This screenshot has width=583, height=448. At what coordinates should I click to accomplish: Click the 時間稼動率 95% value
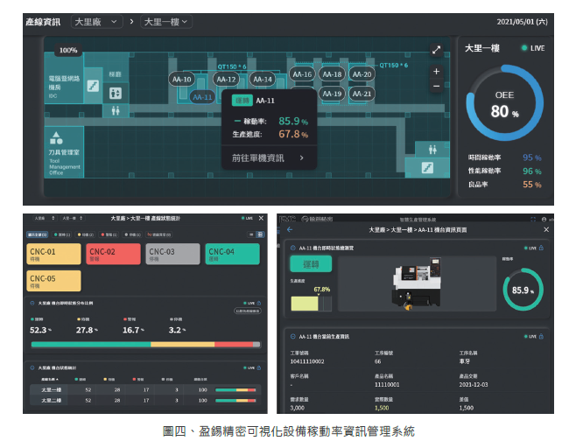click(x=531, y=157)
